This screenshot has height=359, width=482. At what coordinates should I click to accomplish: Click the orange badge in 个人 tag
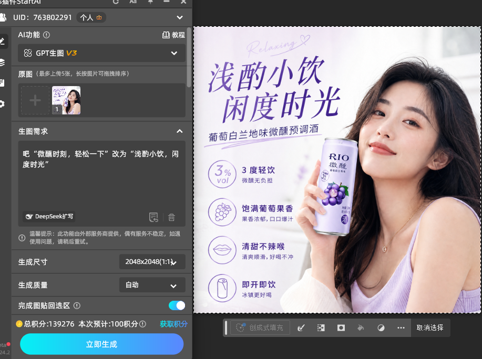coord(99,17)
